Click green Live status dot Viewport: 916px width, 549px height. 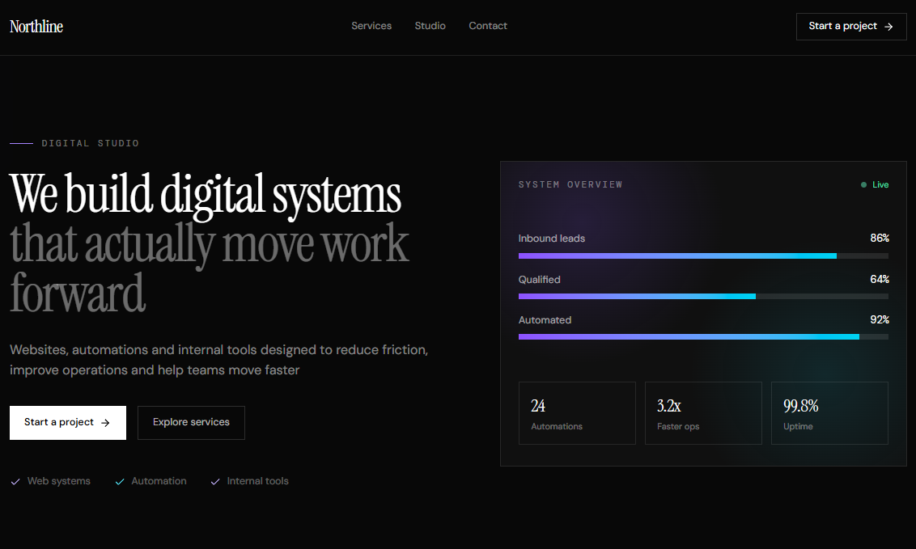(x=863, y=185)
